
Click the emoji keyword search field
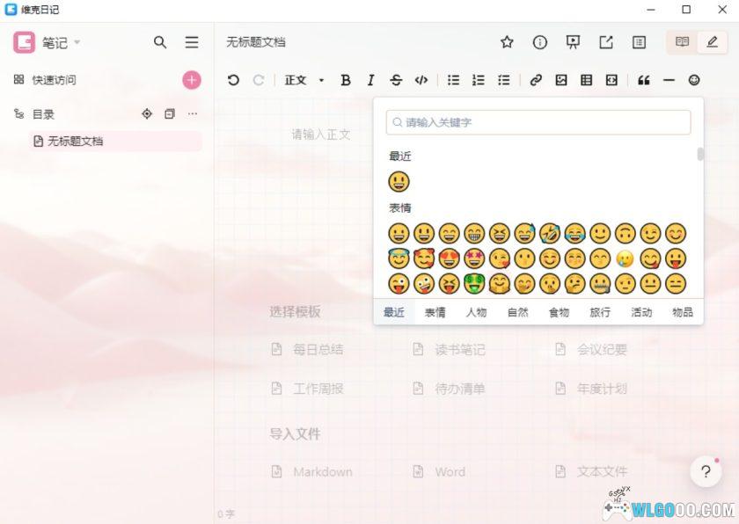coord(538,122)
